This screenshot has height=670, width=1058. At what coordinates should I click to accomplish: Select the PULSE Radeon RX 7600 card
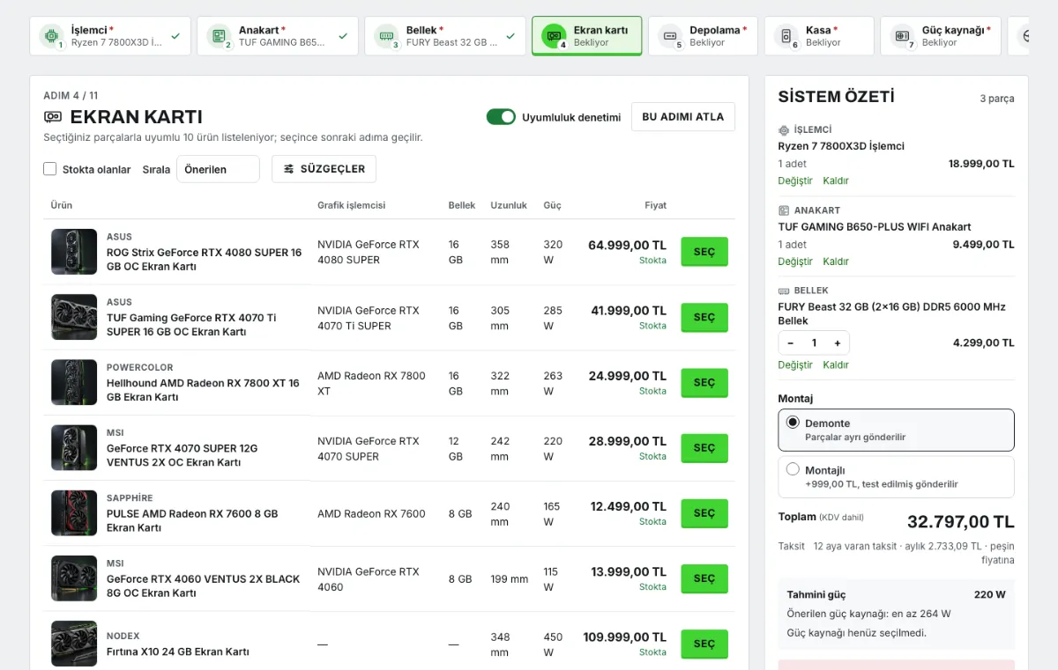tap(704, 513)
